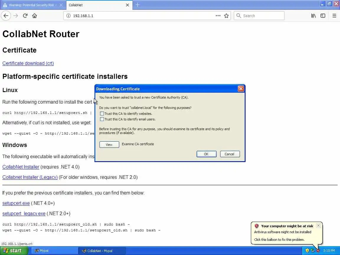This screenshot has height=255, width=340.
Task: Click the CollabNet Router heading
Action: 41,34
